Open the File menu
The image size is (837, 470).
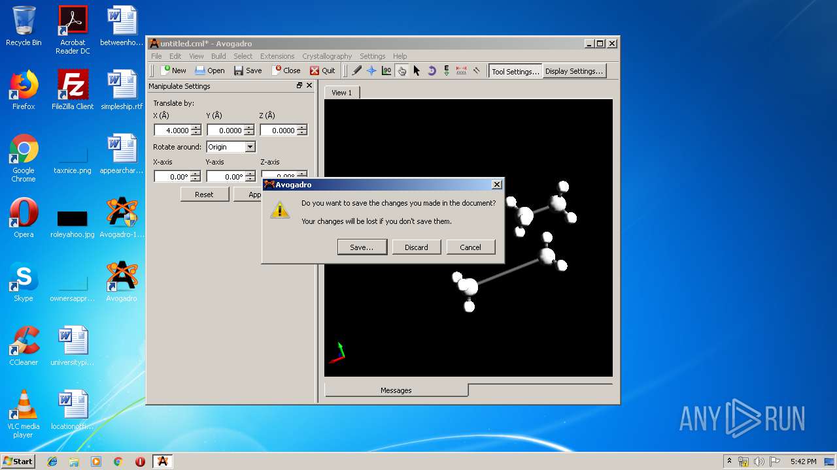coord(157,56)
